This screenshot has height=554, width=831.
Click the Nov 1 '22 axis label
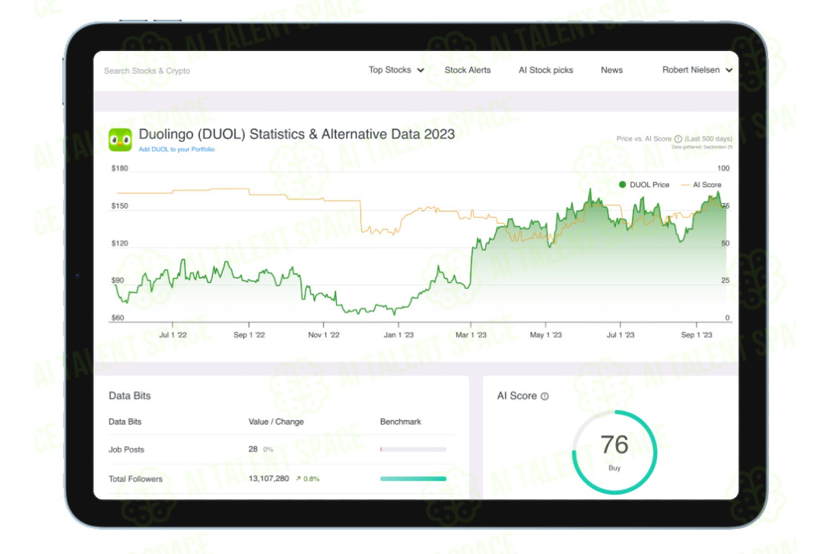pyautogui.click(x=324, y=335)
